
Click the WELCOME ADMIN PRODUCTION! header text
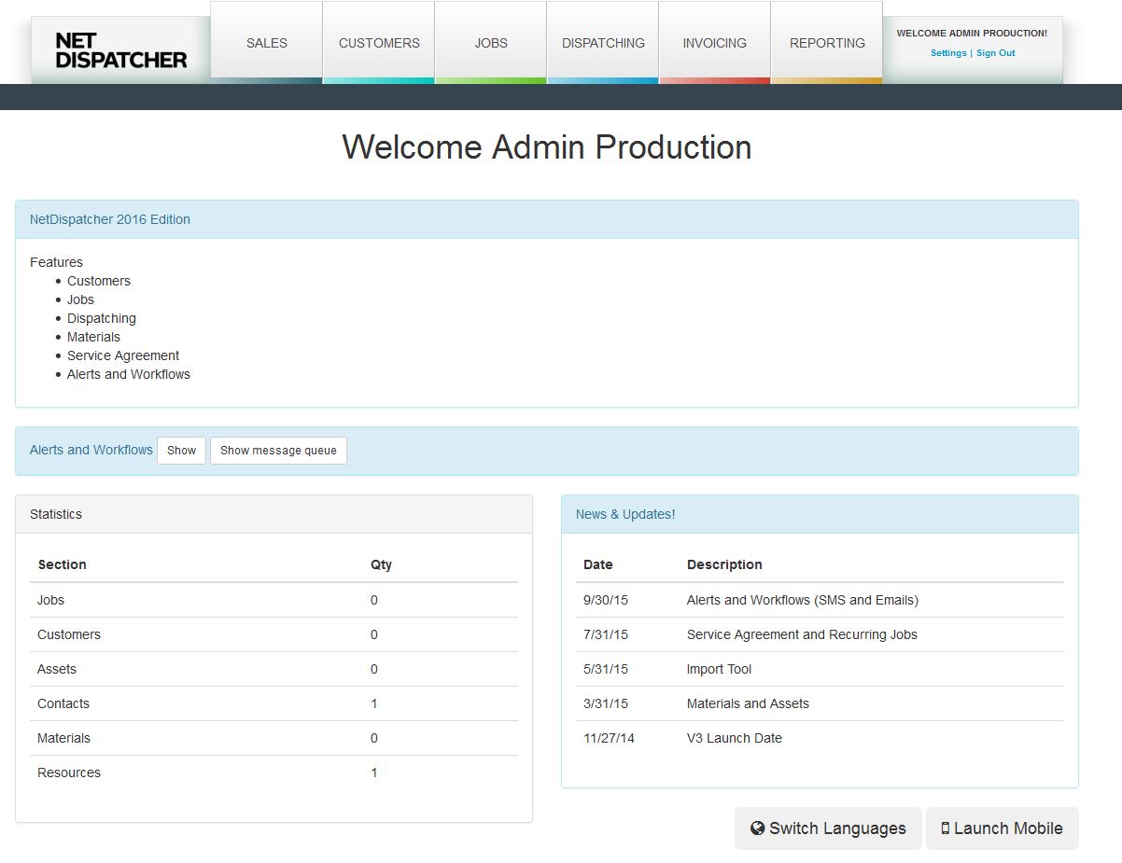pyautogui.click(x=972, y=33)
